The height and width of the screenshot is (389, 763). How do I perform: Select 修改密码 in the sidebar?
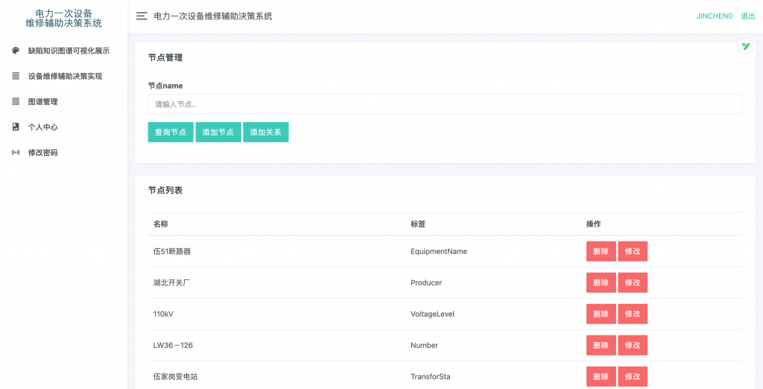[x=42, y=152]
